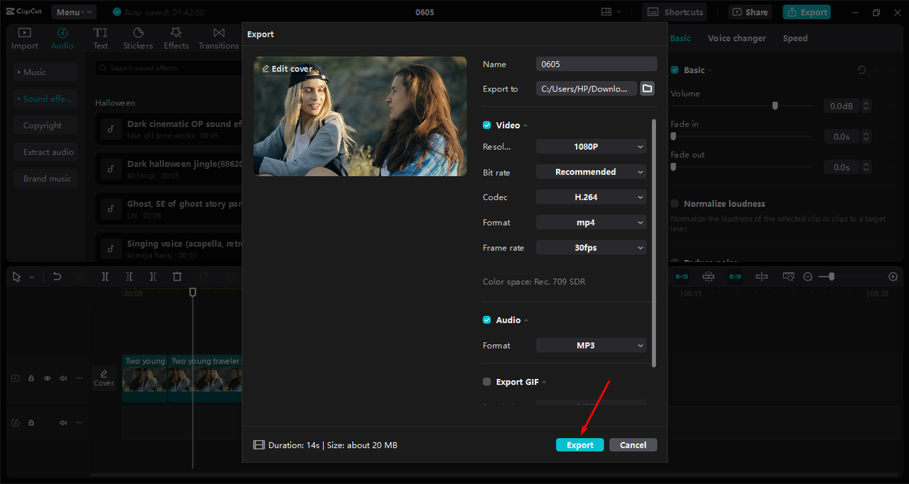Image resolution: width=909 pixels, height=484 pixels.
Task: Mute the audio track speaker icon
Action: 63,422
